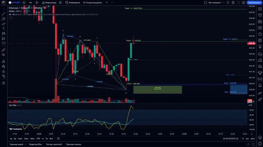Set date range to 1д
This screenshot has height=147, width=263.
click(11, 139)
